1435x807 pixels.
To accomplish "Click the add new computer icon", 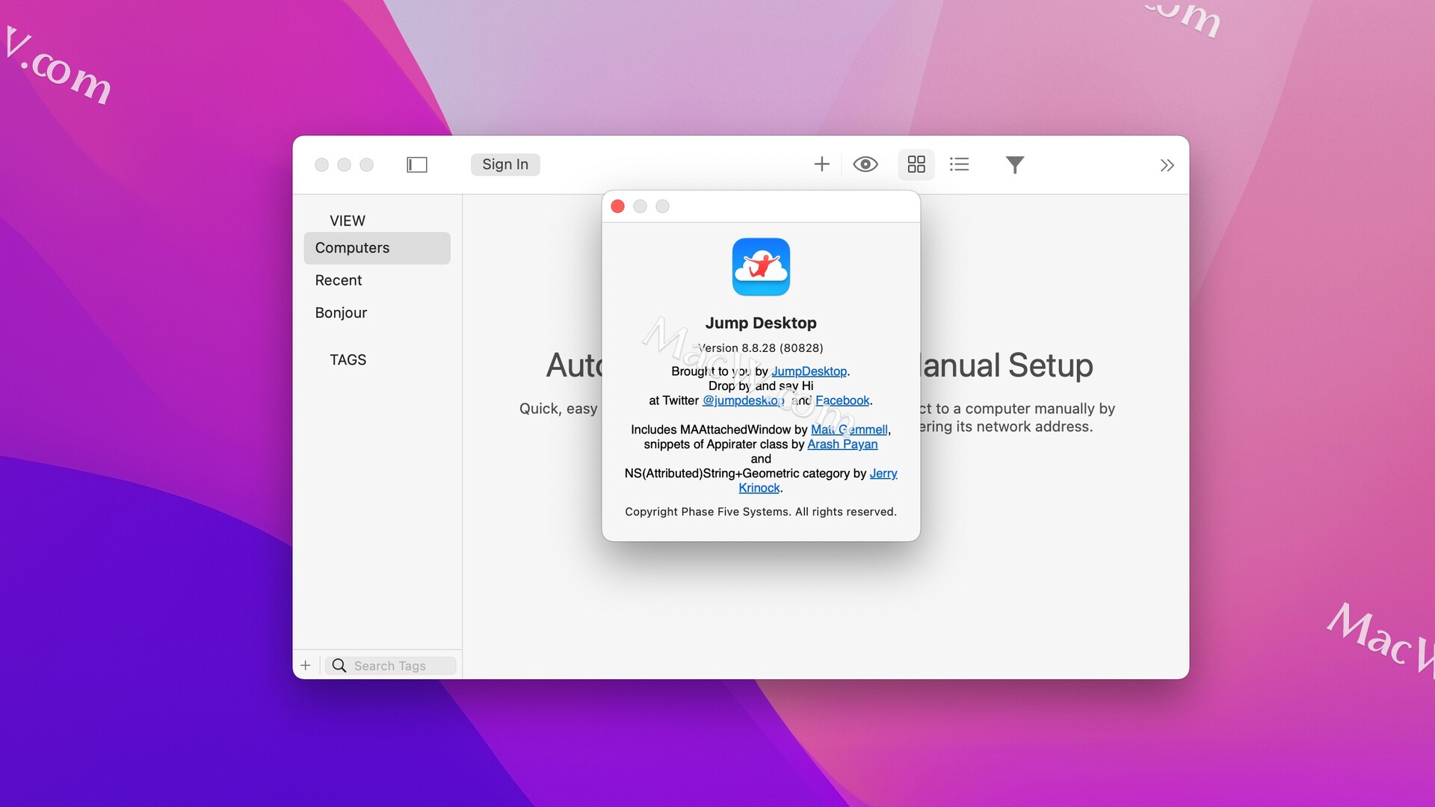I will tap(821, 164).
